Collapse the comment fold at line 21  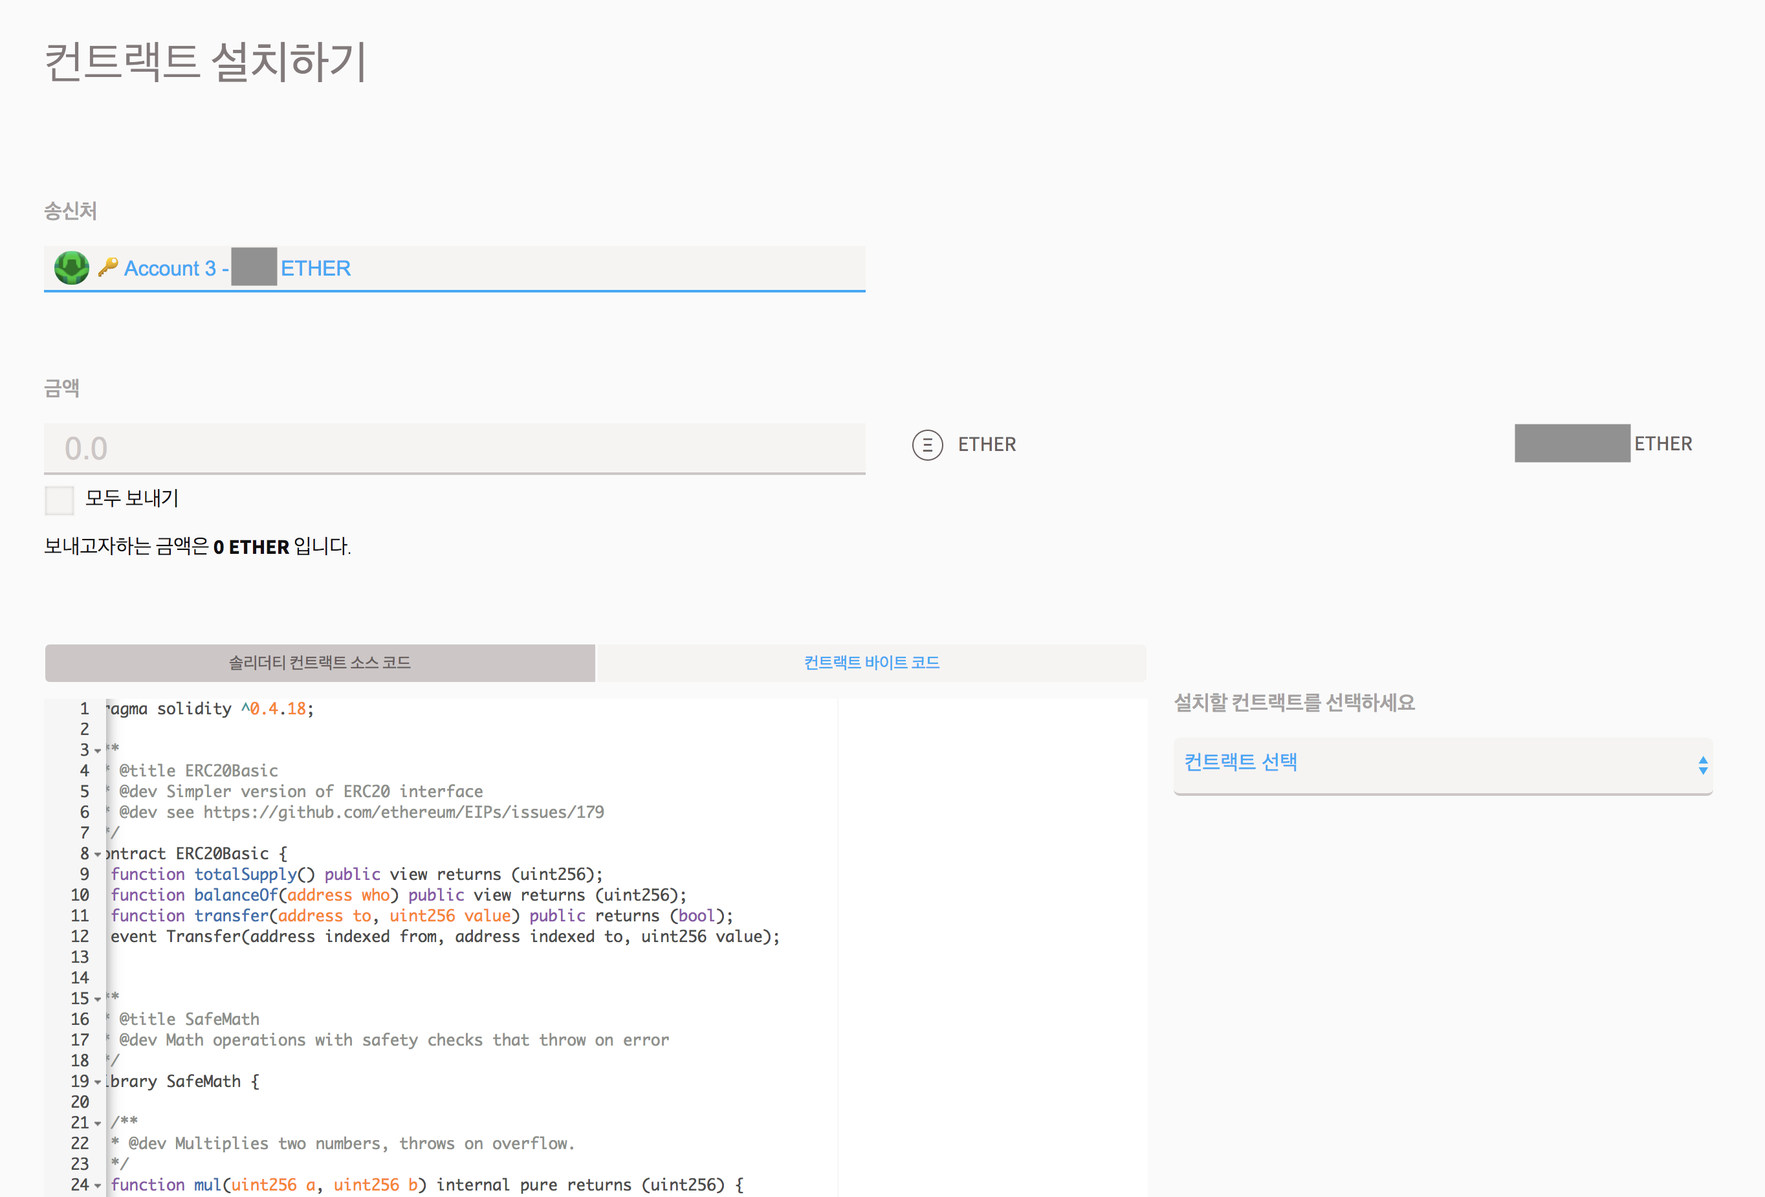pos(97,1124)
